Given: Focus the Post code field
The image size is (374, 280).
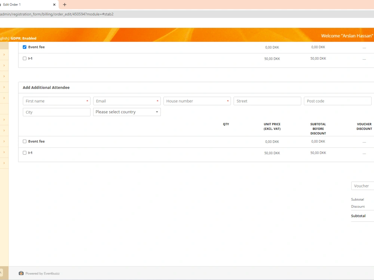Looking at the screenshot, I should click(x=337, y=101).
